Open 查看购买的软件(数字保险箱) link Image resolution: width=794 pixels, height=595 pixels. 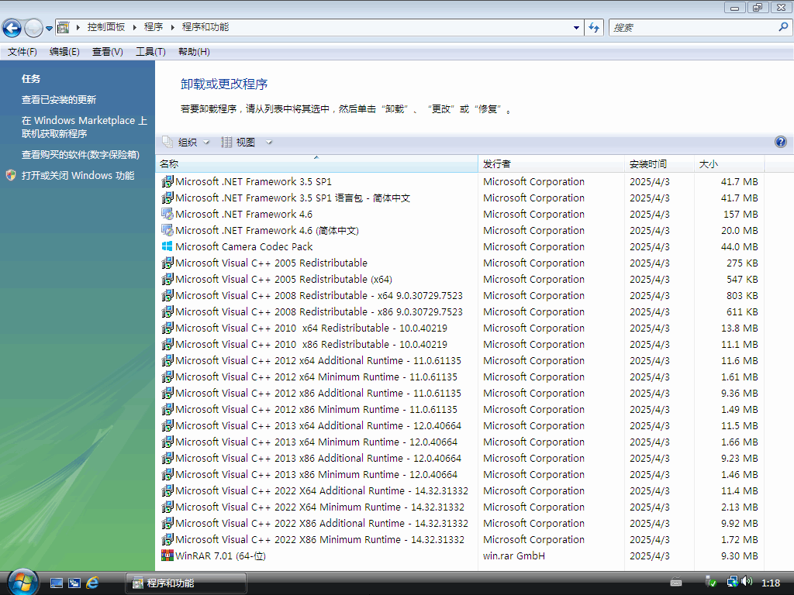click(x=80, y=155)
